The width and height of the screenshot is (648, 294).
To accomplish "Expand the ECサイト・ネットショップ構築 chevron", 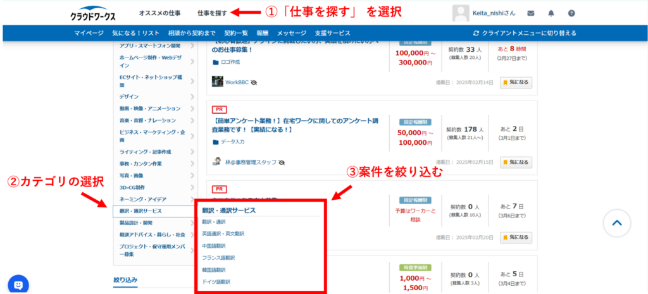I will coord(192,81).
